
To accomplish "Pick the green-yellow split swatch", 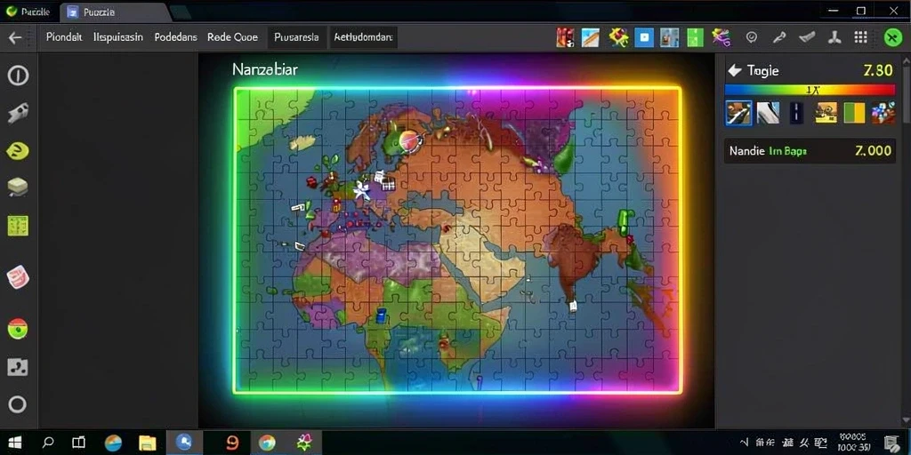I will tap(854, 113).
